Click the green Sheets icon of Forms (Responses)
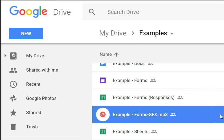The image size is (224, 140). [x=103, y=97]
